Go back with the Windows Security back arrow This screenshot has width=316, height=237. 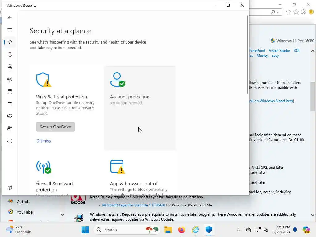[10, 18]
